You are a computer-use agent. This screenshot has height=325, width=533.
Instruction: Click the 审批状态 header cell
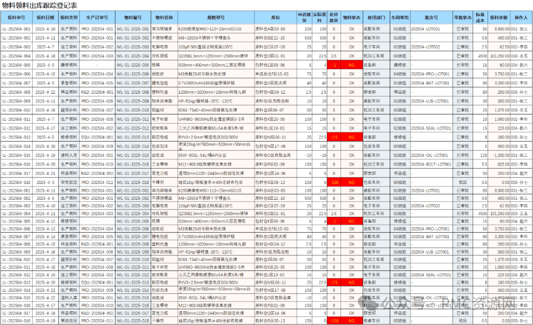(462, 18)
